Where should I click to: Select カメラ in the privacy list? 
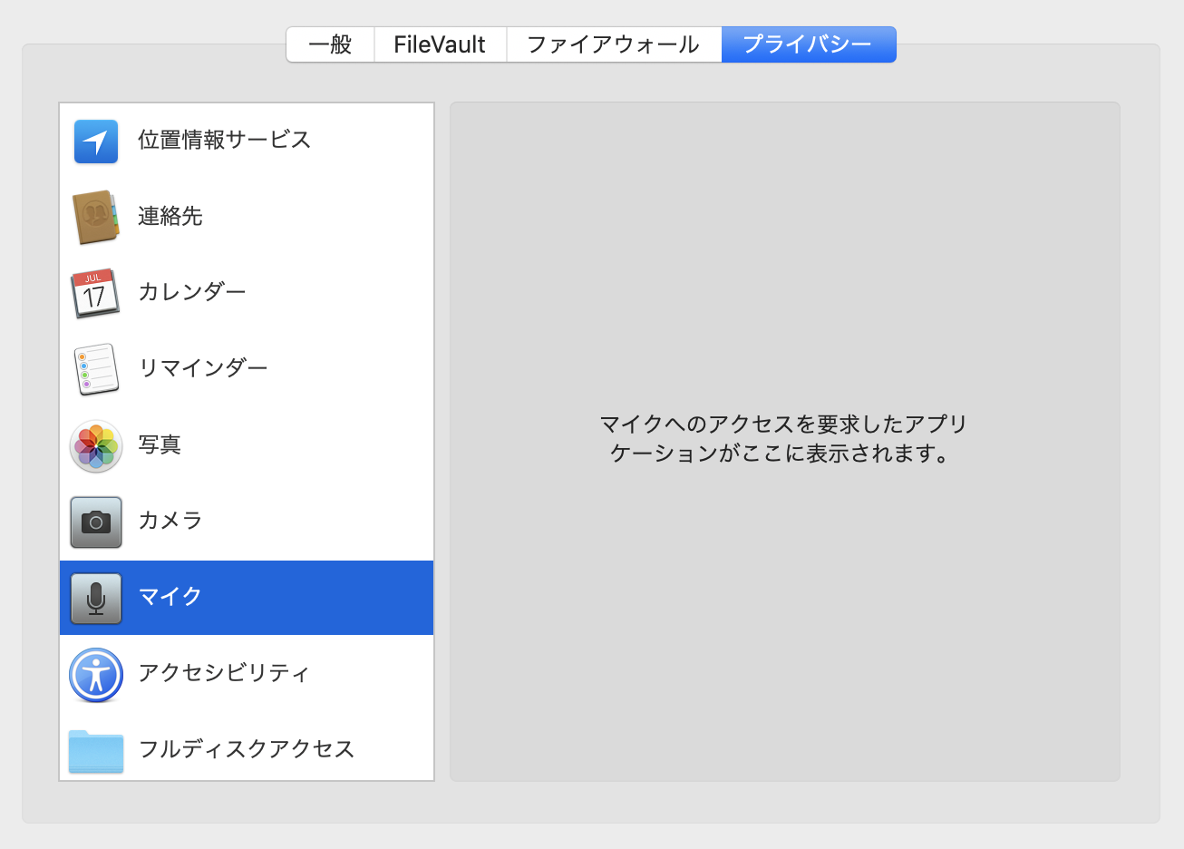247,522
